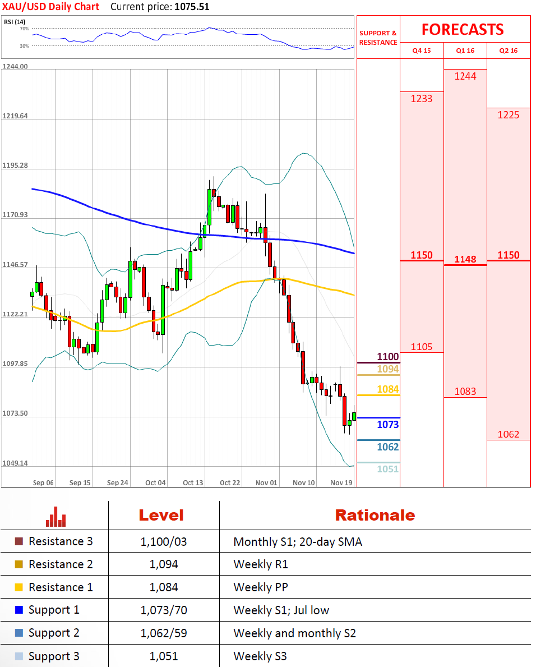Click the 1105 forecast value under Q4 15
The image size is (536, 667).
(421, 347)
